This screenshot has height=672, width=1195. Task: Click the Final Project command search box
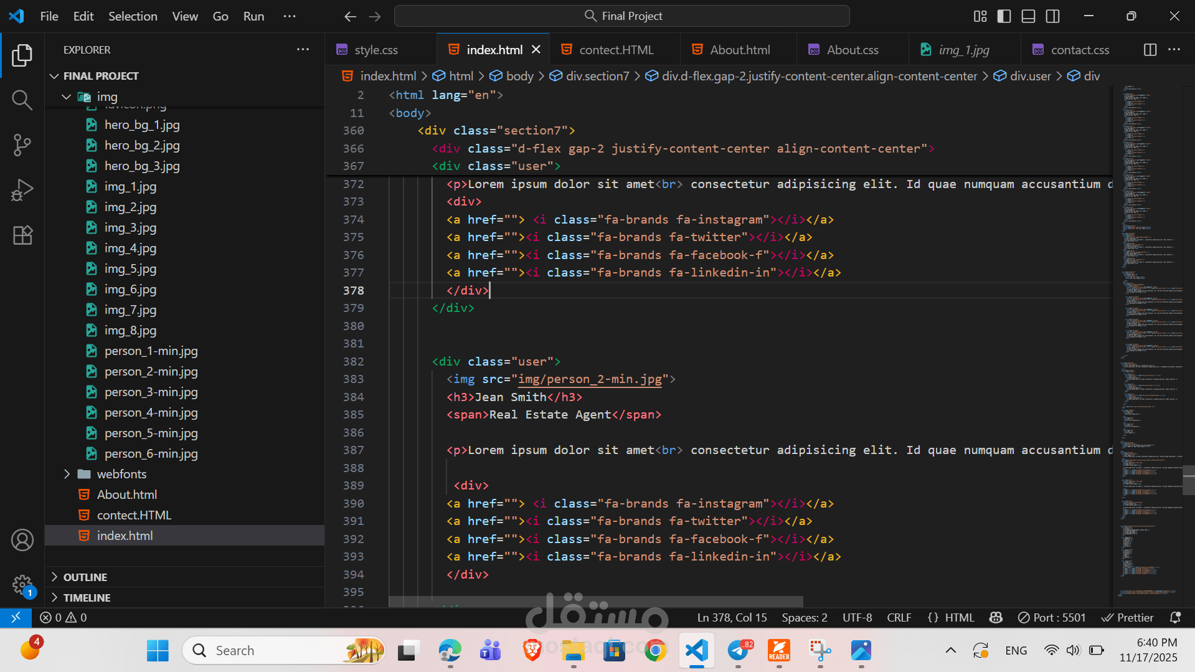622,16
